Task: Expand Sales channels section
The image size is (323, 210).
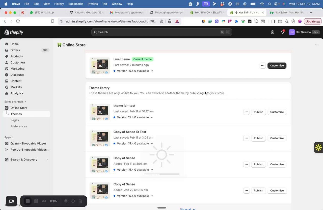Action: click(15, 102)
